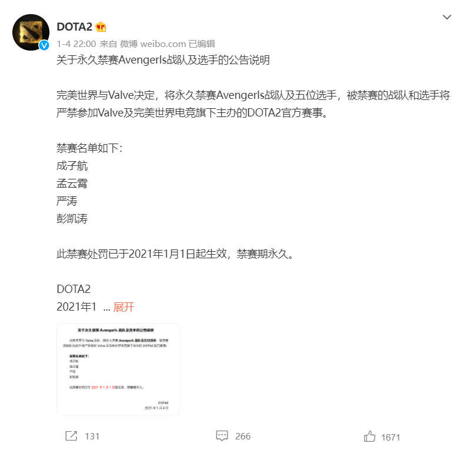Click the crown membership icon beside DOTA2
The image size is (466, 450).
(101, 27)
